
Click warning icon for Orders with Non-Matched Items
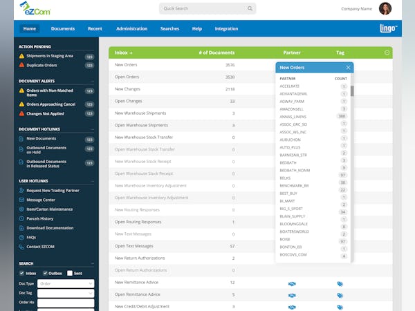pos(21,91)
